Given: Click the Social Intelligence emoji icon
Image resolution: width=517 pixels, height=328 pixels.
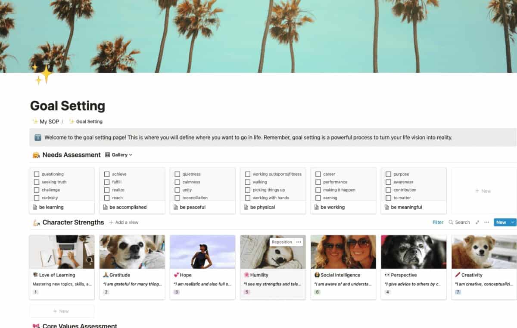Looking at the screenshot, I should tap(317, 275).
